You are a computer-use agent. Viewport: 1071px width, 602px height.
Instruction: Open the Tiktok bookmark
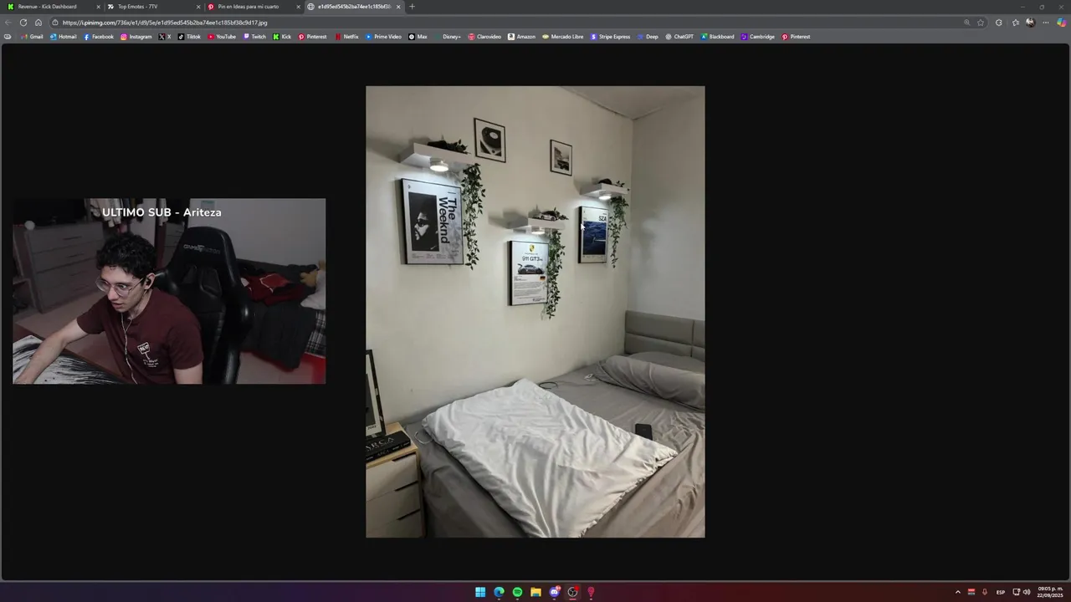[189, 37]
